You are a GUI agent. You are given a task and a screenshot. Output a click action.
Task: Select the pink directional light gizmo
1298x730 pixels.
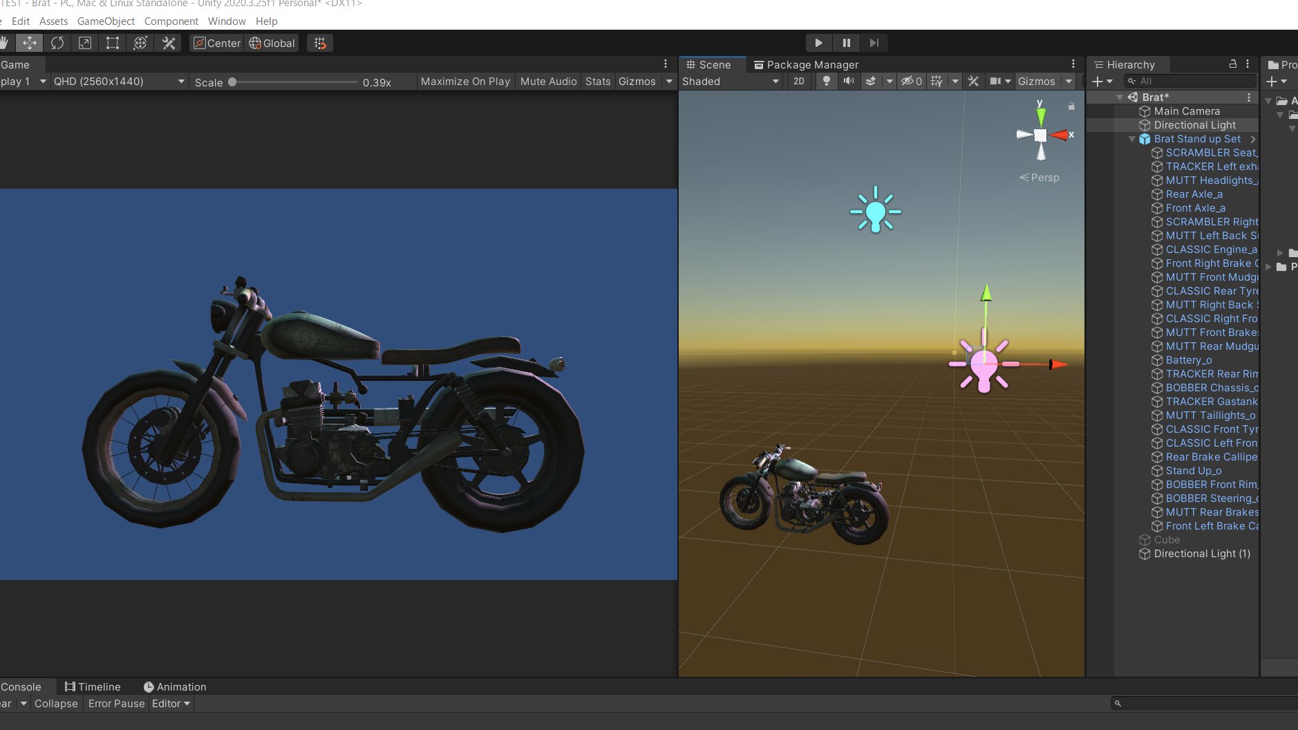point(984,364)
